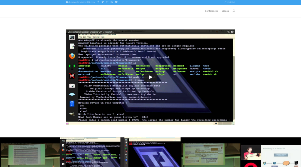Click the terminal icon in video sidebar
This screenshot has height=167, width=301.
click(72, 37)
